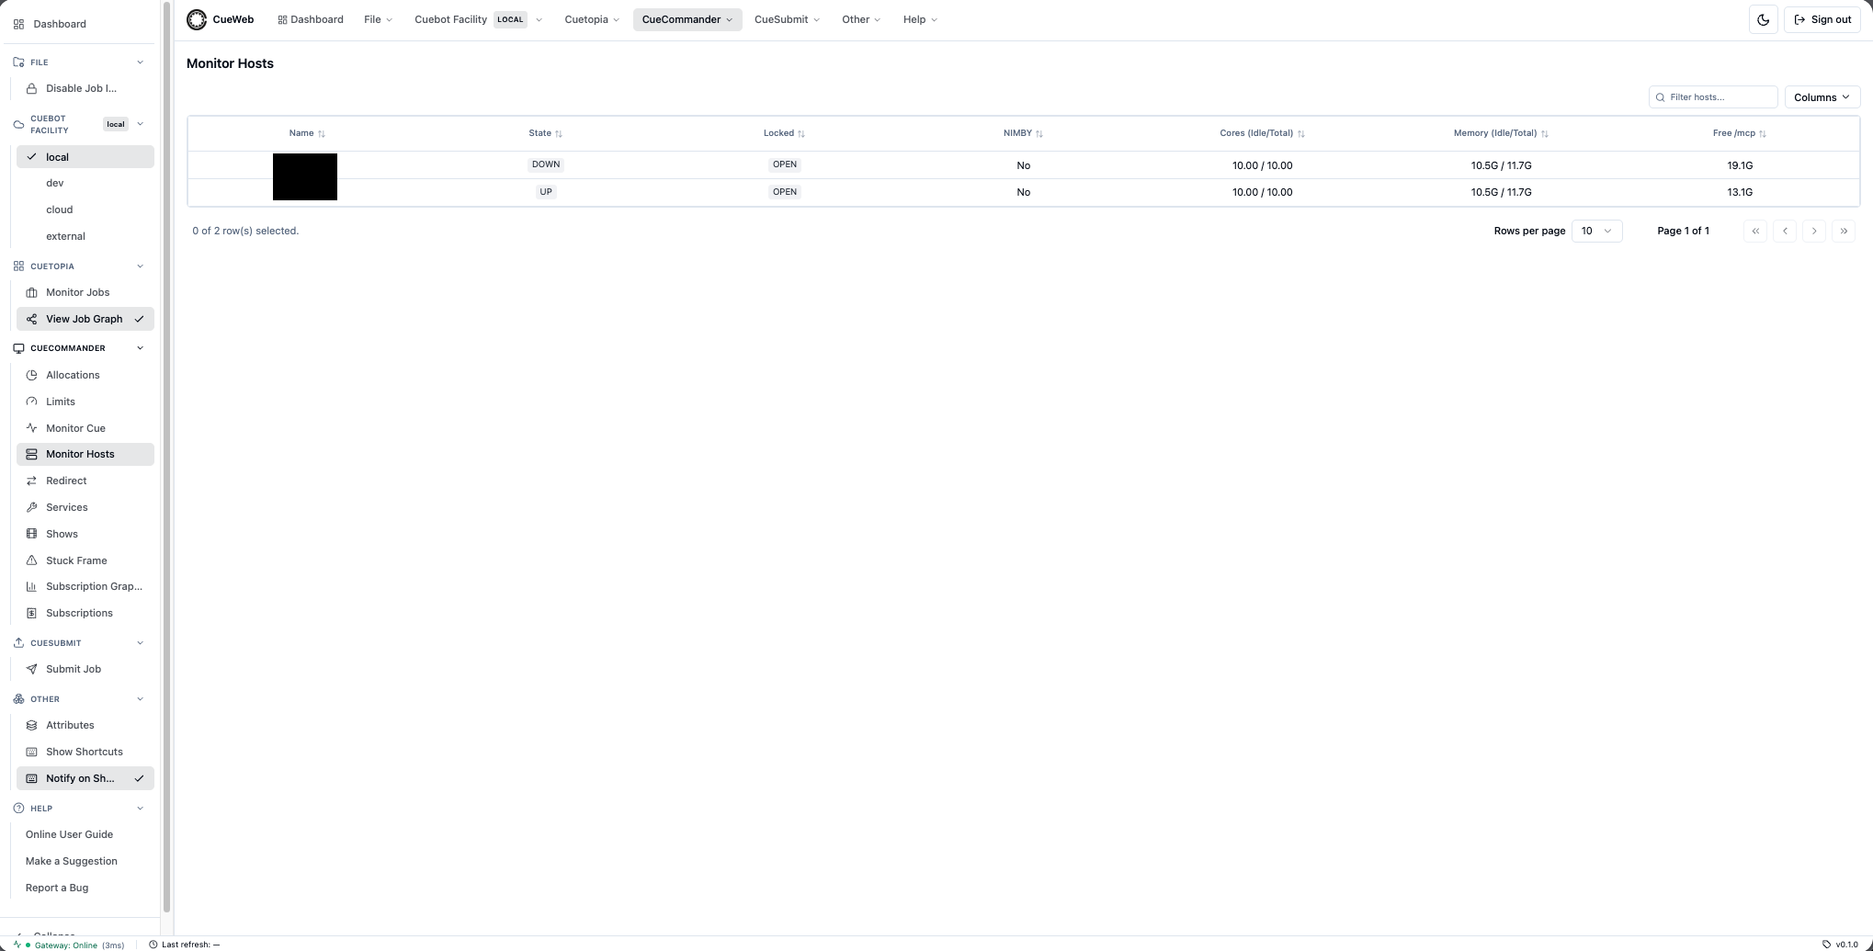Click the Subscriptions receipt icon
The height and width of the screenshot is (951, 1873).
tap(31, 613)
